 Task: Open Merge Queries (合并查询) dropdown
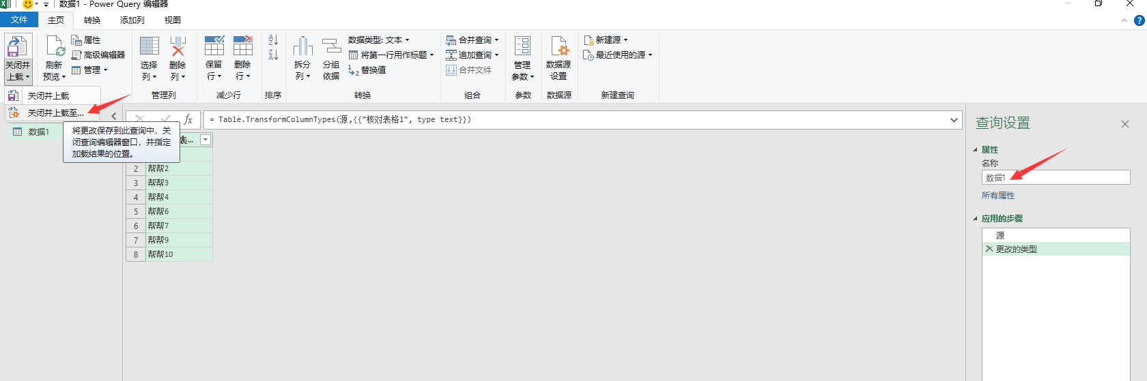[x=472, y=40]
